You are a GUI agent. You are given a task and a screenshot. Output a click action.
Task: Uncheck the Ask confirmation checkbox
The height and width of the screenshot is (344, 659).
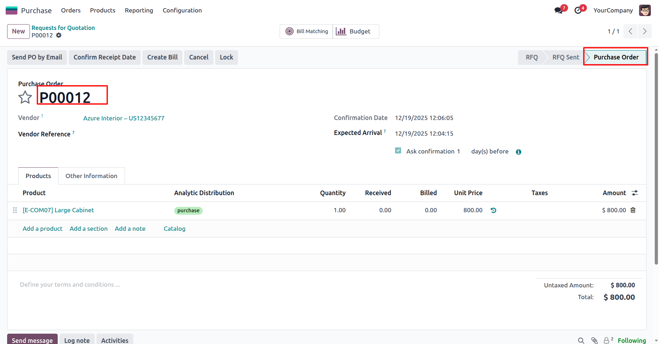pyautogui.click(x=398, y=151)
